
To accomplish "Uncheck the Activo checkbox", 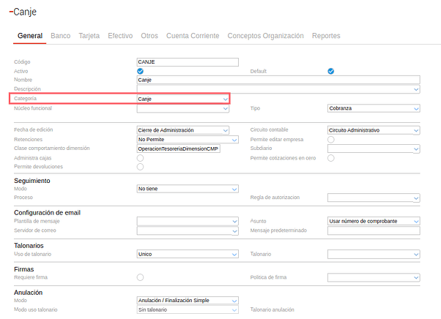I will pyautogui.click(x=140, y=71).
